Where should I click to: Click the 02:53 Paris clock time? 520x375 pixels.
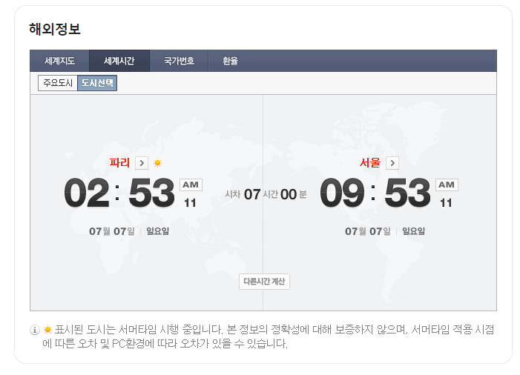point(119,193)
